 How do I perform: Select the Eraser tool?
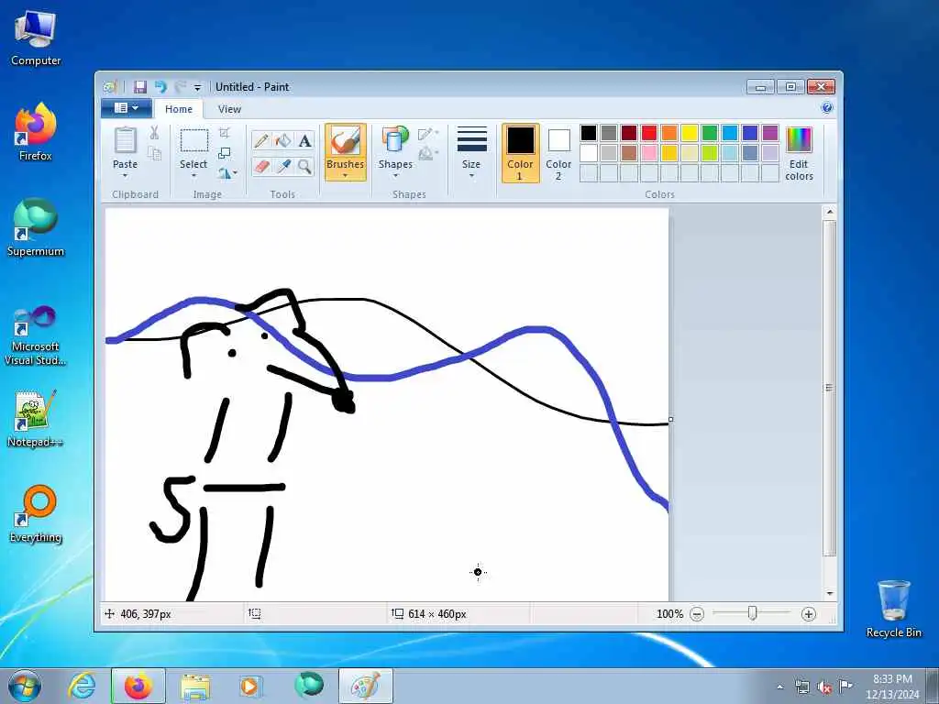[261, 166]
